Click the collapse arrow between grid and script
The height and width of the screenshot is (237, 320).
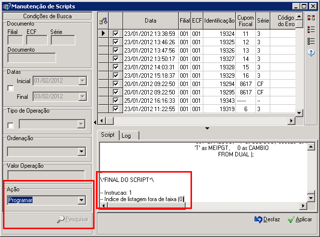[x=207, y=128]
